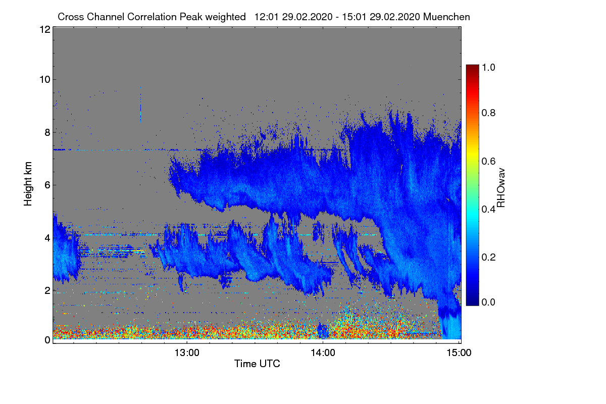Click the colorbar value label 0.0

pyautogui.click(x=488, y=302)
